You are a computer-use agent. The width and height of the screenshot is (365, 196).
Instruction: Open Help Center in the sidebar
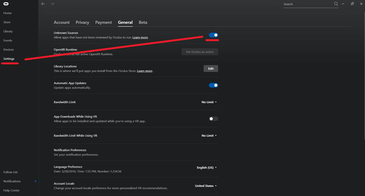coord(11,190)
